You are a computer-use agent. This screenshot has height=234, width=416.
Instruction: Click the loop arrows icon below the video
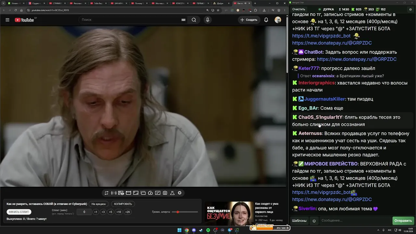click(106, 193)
